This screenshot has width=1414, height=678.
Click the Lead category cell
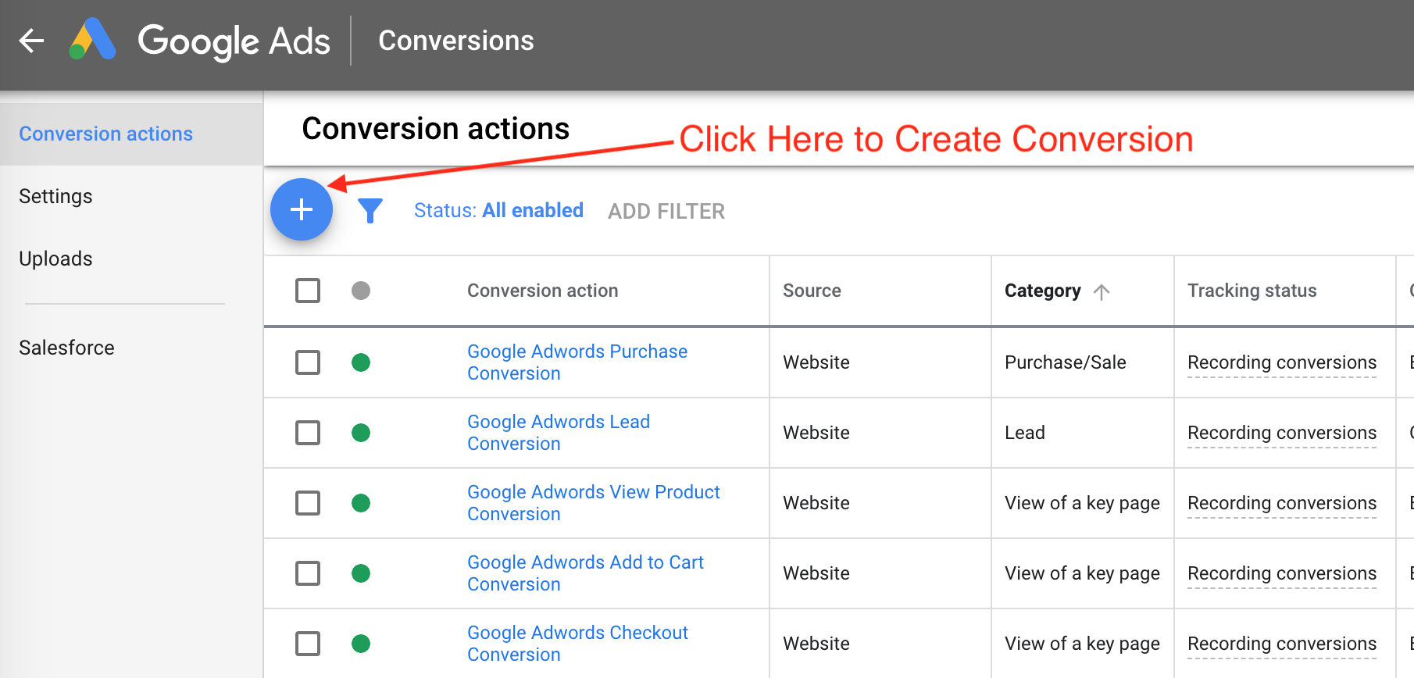[1024, 433]
